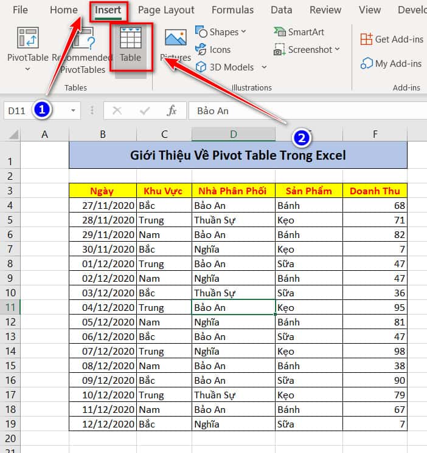Select column B header
Screen dimensions: 427x453
tap(103, 134)
